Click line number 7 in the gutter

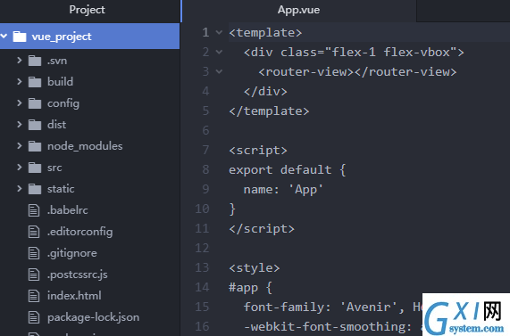205,150
